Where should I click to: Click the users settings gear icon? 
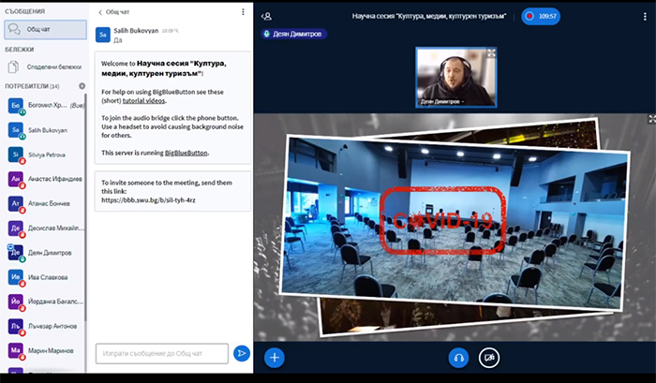click(x=82, y=86)
